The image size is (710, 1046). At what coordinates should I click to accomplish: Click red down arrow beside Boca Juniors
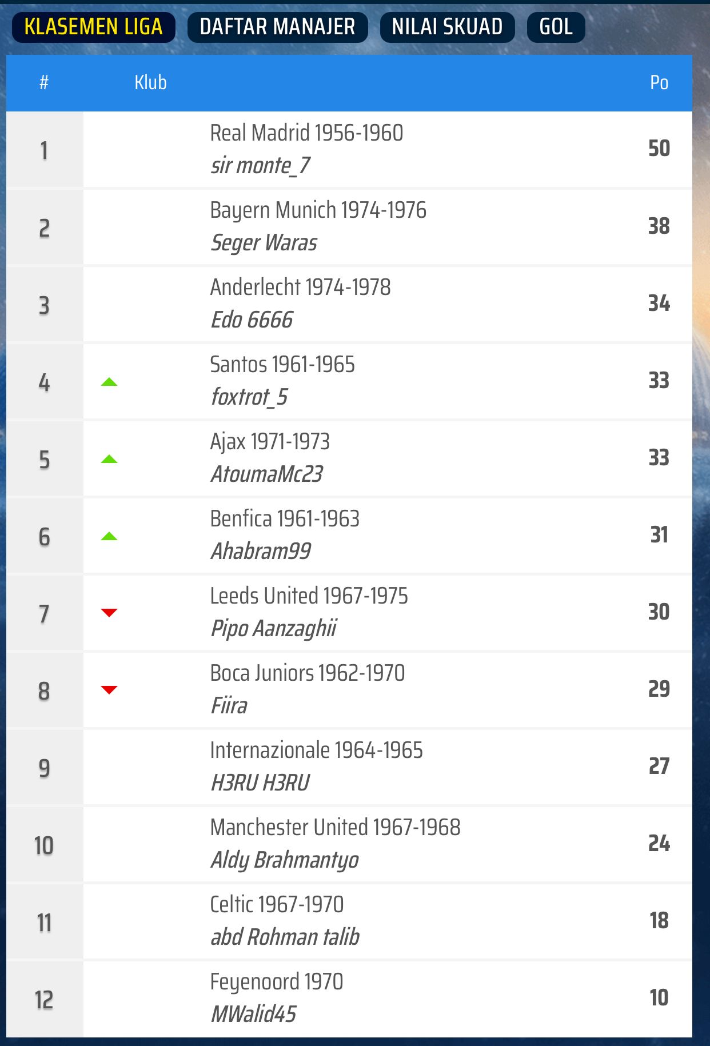point(109,690)
